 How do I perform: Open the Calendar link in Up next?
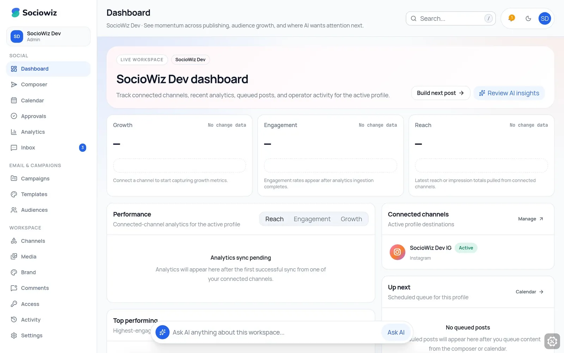click(x=530, y=292)
